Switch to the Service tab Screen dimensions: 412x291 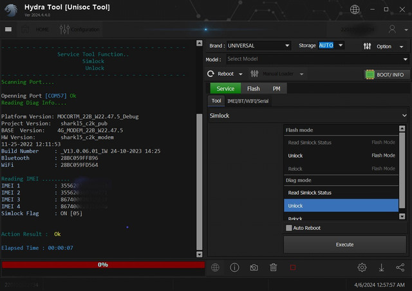(x=225, y=89)
